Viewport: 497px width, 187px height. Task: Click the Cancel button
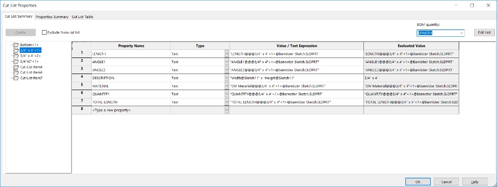click(446, 182)
